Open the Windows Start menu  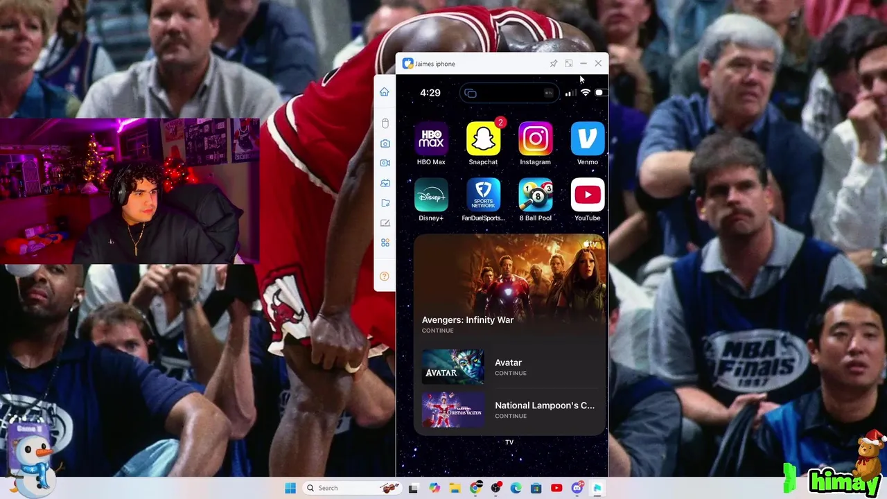[x=290, y=488]
